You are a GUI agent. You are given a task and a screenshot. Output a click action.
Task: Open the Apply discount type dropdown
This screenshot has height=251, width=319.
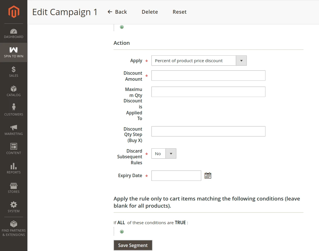click(199, 61)
